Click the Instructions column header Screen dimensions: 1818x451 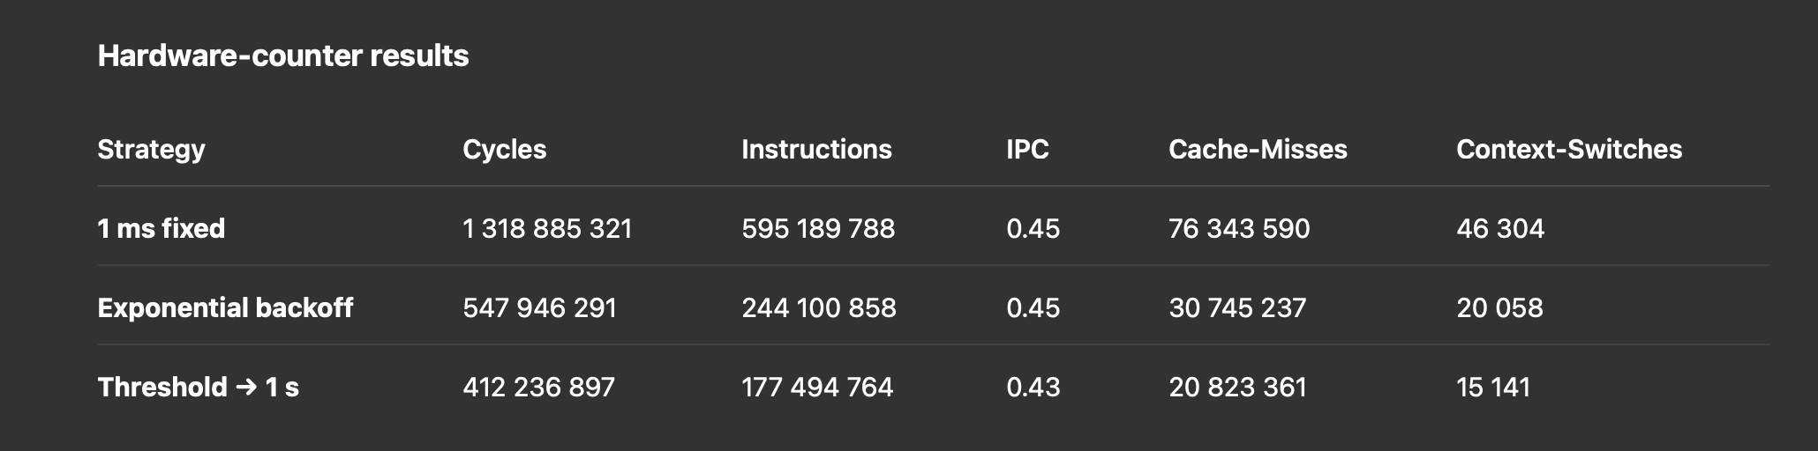[816, 150]
